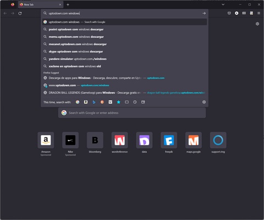Image resolution: width=264 pixels, height=220 pixels.
Task: Go forward with the forward arrow
Action: (13, 13)
